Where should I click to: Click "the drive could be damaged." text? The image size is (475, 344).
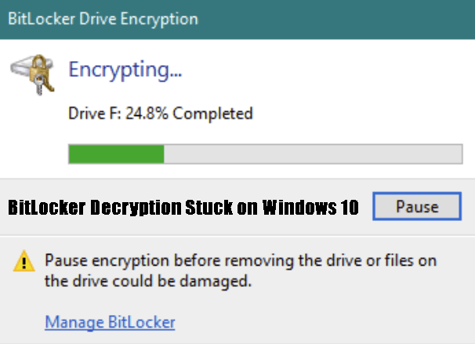[x=148, y=281]
